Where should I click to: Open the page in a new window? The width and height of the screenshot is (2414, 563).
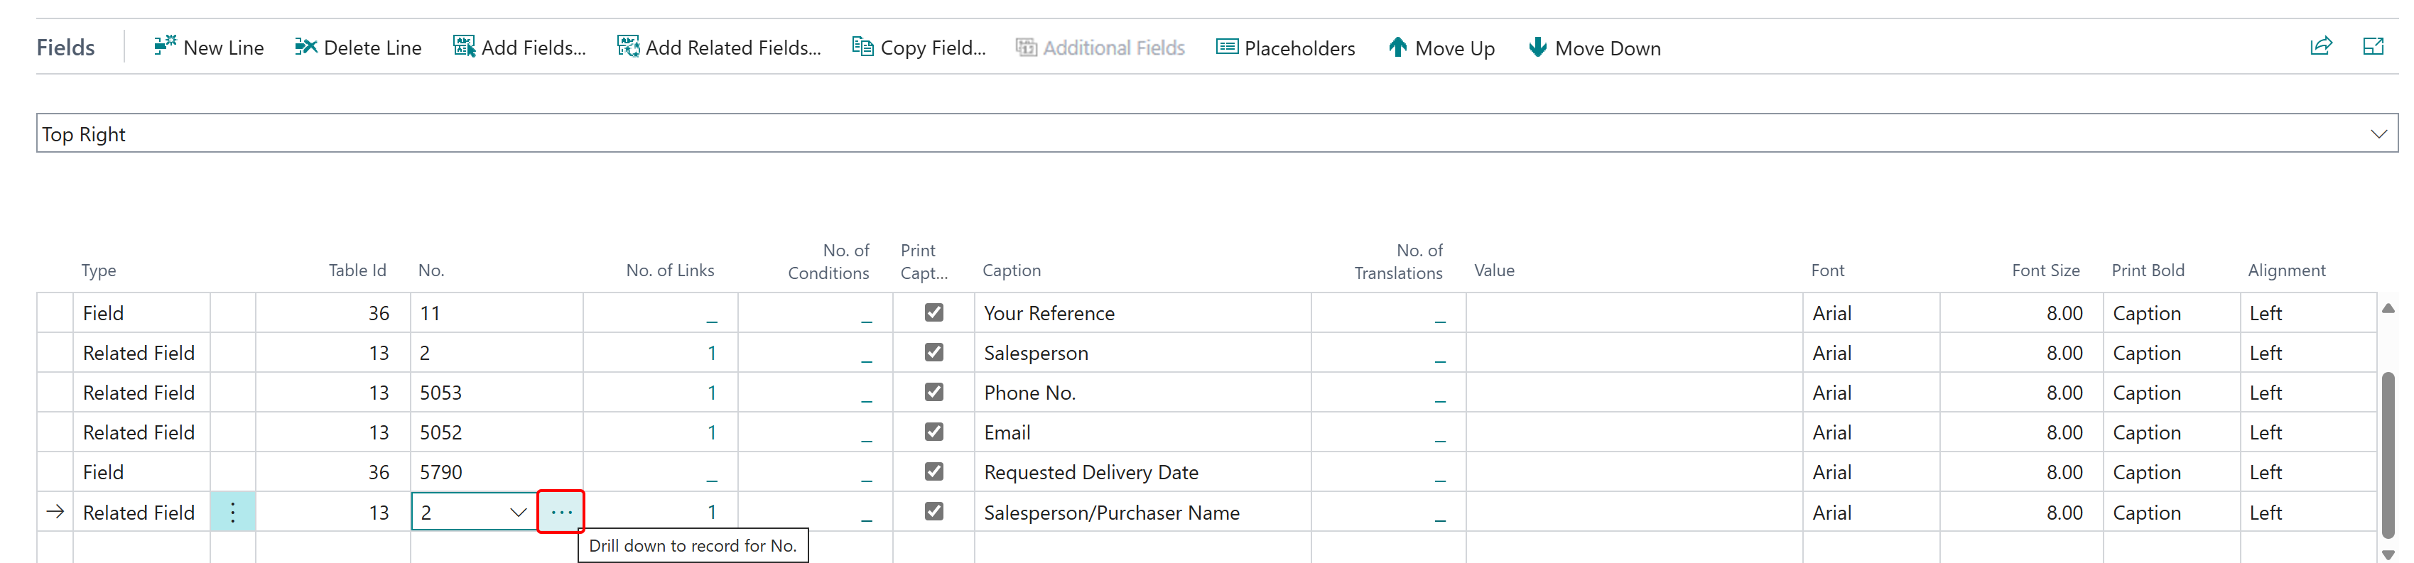[2372, 46]
